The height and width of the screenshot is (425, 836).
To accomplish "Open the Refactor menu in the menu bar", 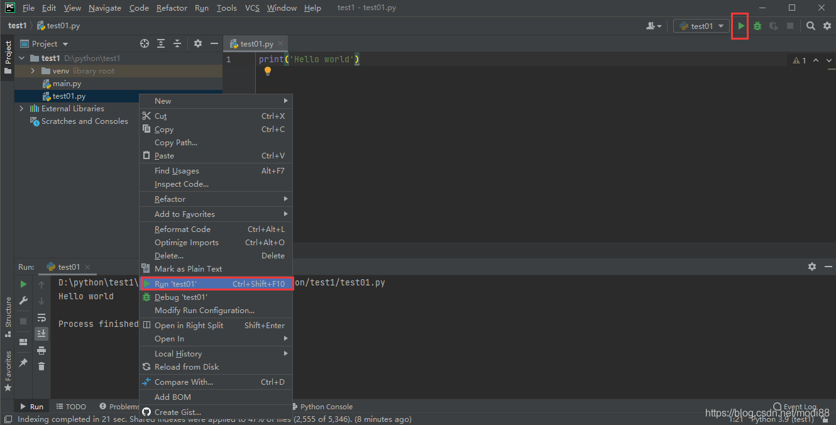I will pyautogui.click(x=172, y=8).
